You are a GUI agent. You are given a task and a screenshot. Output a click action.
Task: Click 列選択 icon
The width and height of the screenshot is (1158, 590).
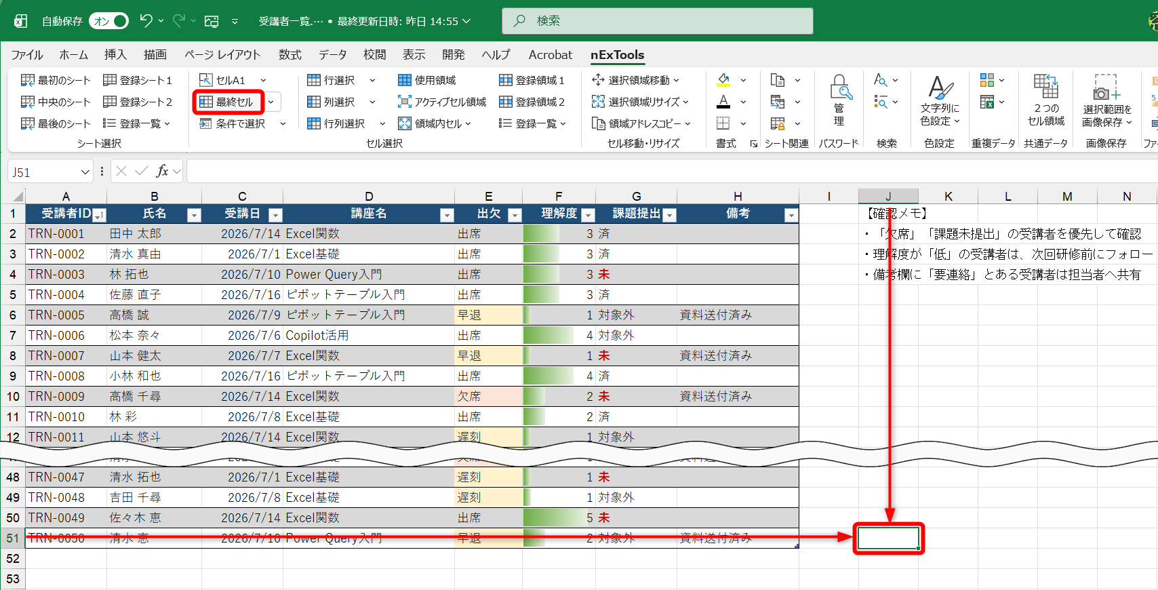314,102
